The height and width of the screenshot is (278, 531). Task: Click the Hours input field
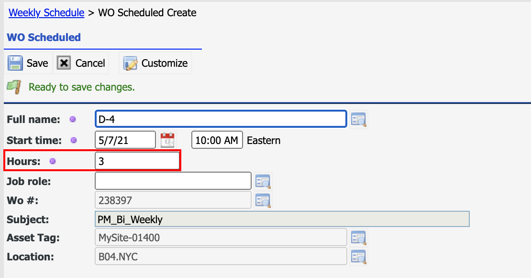137,161
